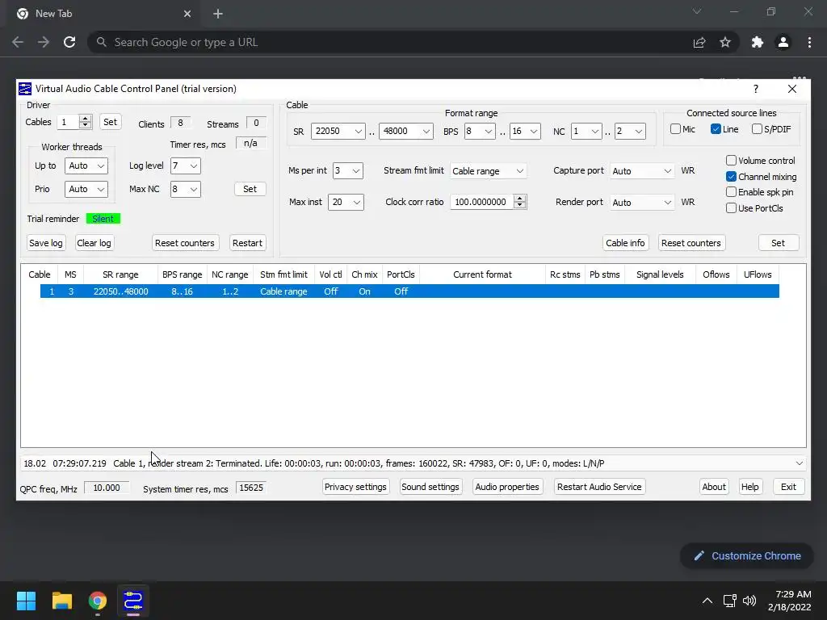Viewport: 827px width, 620px height.
Task: Click the share page icon in Chrome
Action: point(699,42)
